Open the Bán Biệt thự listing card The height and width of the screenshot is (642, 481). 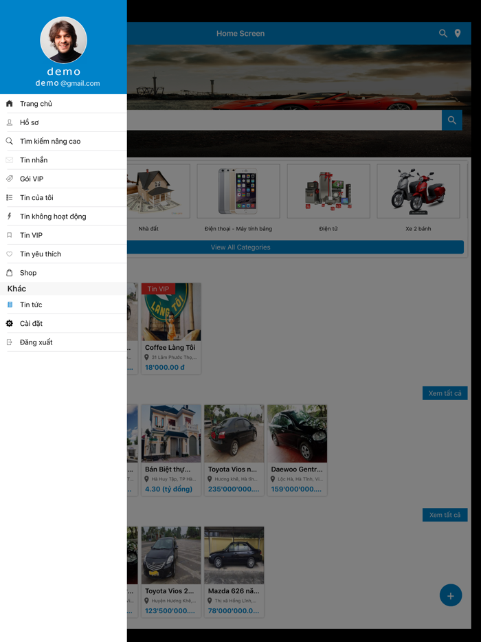[171, 450]
